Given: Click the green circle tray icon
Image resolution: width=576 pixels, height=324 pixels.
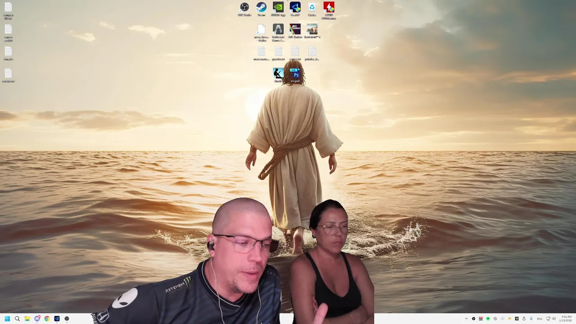Looking at the screenshot, I should [488, 319].
